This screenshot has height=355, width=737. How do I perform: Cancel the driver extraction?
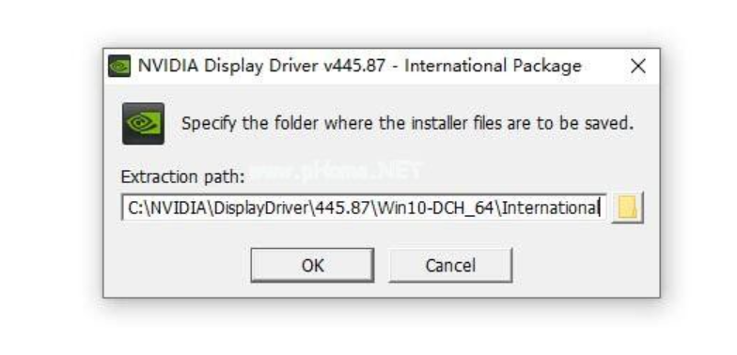(450, 265)
